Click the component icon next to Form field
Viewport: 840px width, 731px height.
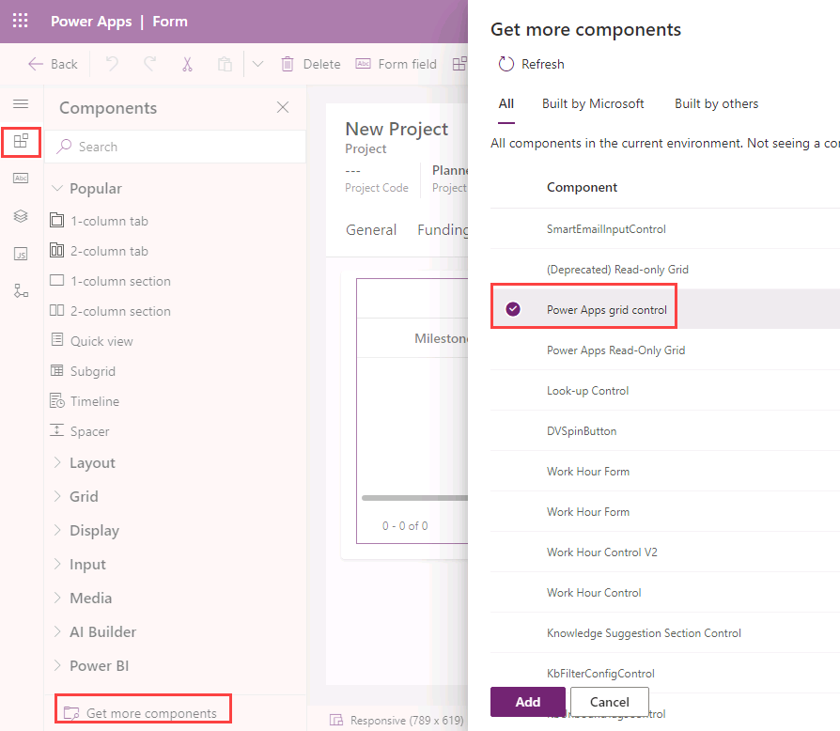click(459, 64)
